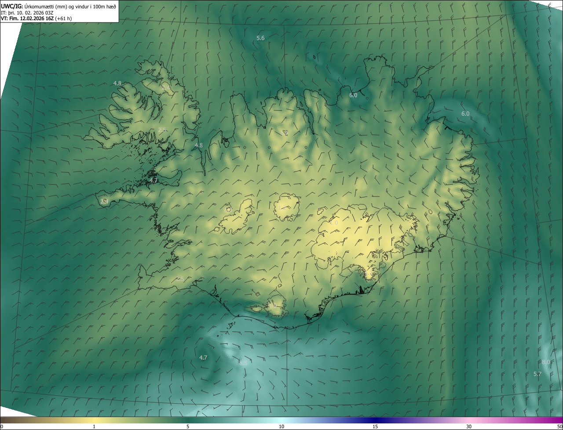The image size is (563, 430).
Task: Click the title "Úrkomumætti (mm) og vindur í 100m hæð"
Action: [x=70, y=6]
